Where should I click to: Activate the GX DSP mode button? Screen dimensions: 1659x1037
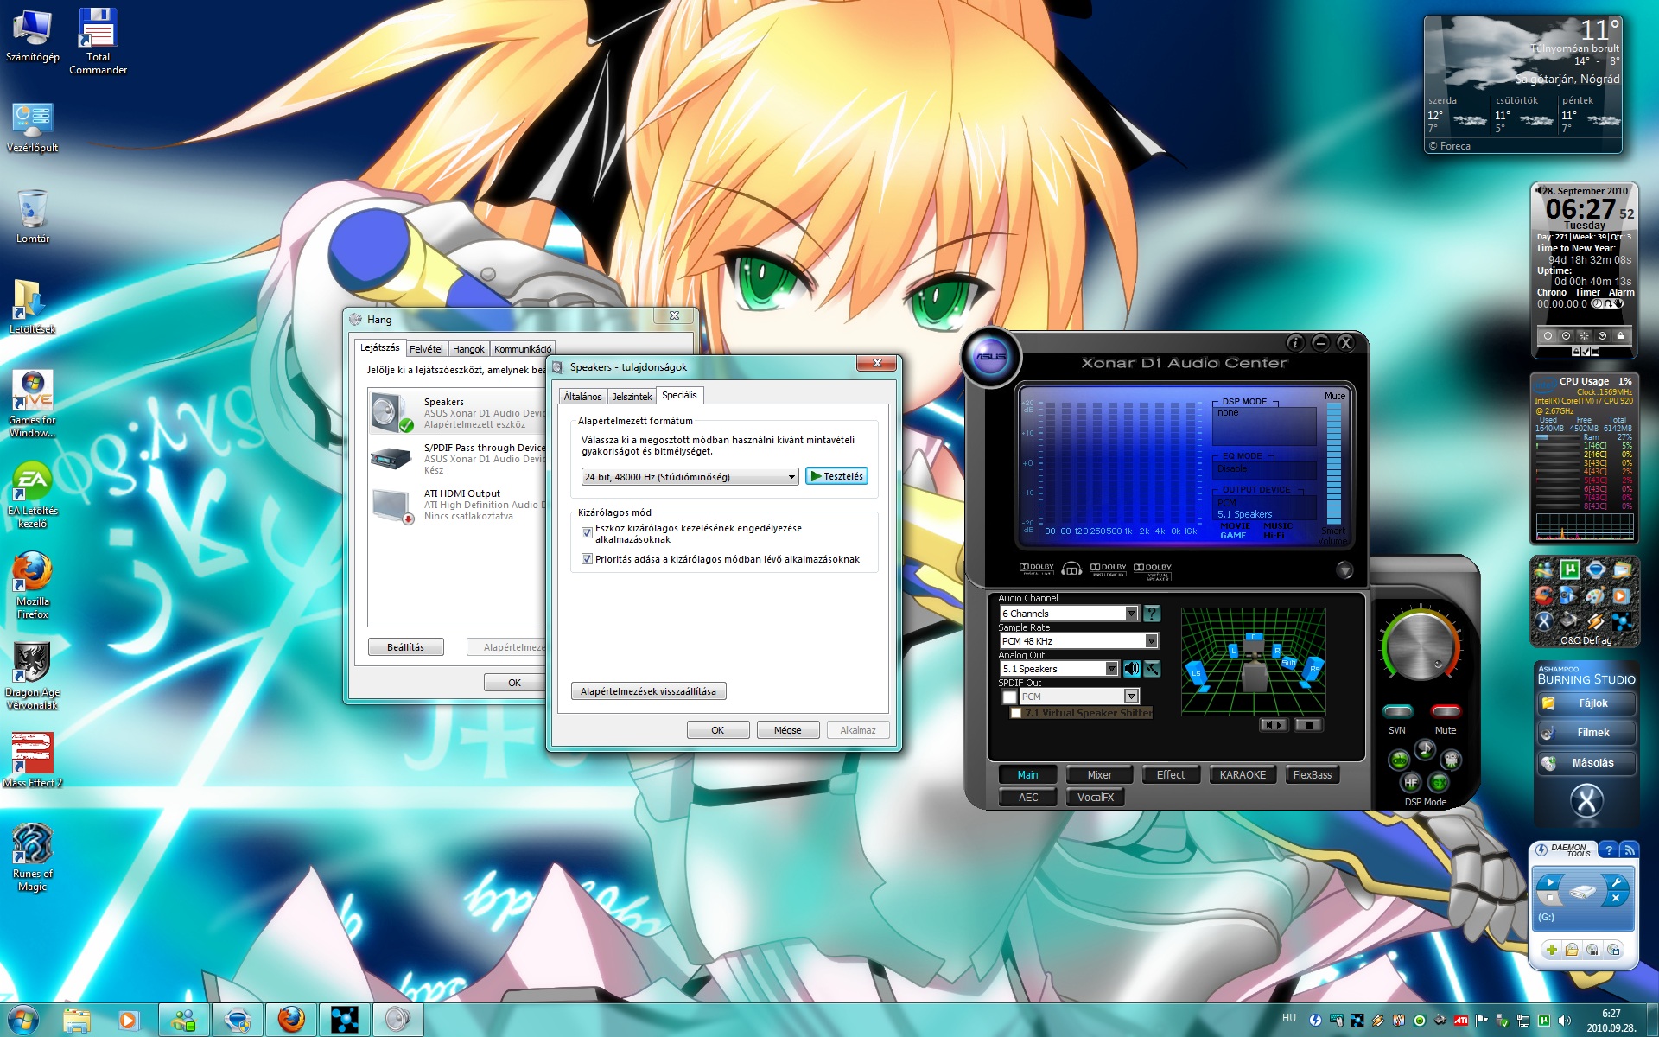[1439, 783]
